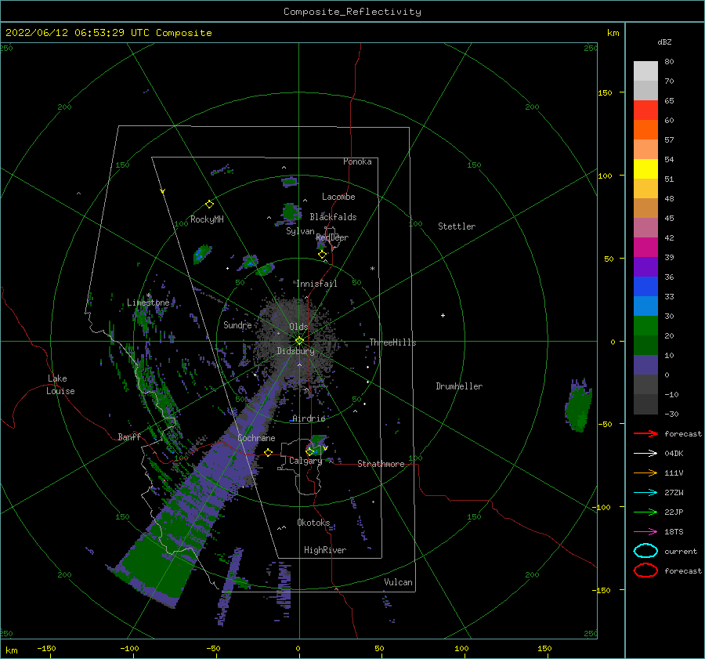
Task: Click the yellow diamond marker below Cochrane
Action: click(x=268, y=452)
